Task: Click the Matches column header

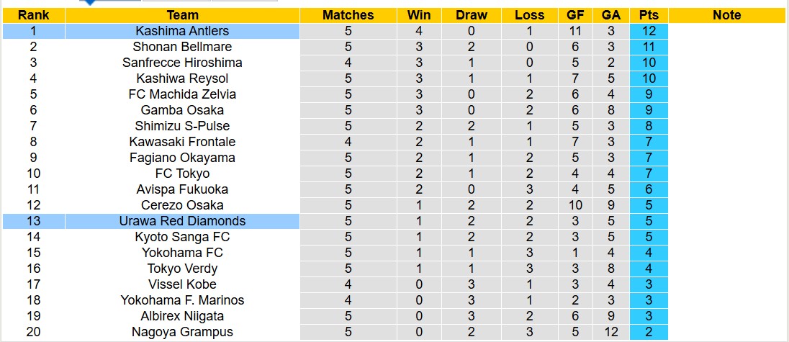Action: point(348,15)
